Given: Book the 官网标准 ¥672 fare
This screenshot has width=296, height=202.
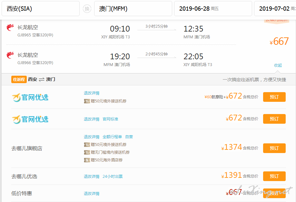Looking at the screenshot, I should (x=274, y=119).
